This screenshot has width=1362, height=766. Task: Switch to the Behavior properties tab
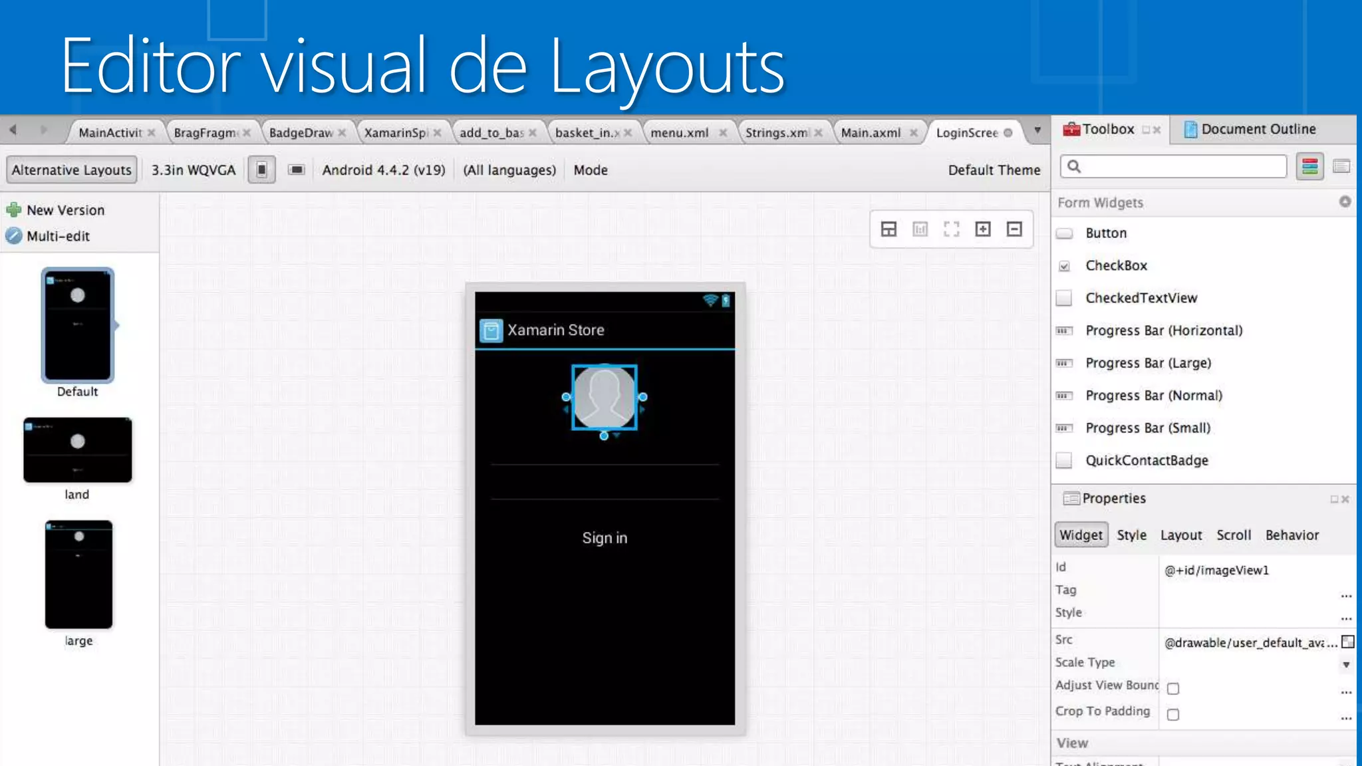pyautogui.click(x=1292, y=535)
